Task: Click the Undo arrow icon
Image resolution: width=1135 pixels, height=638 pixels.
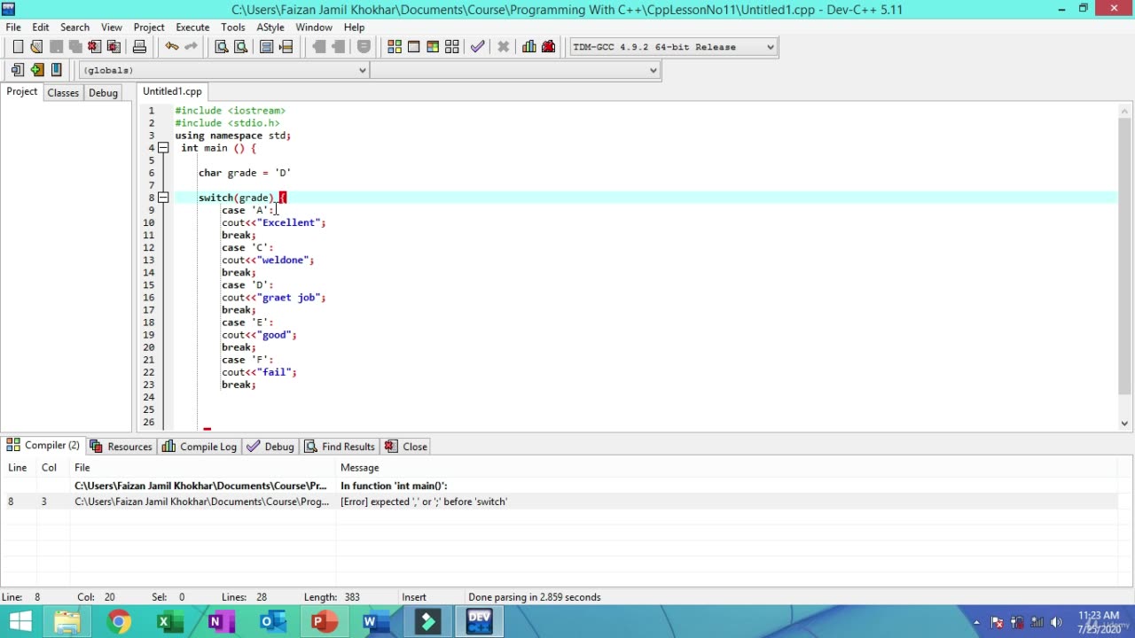Action: pyautogui.click(x=172, y=47)
